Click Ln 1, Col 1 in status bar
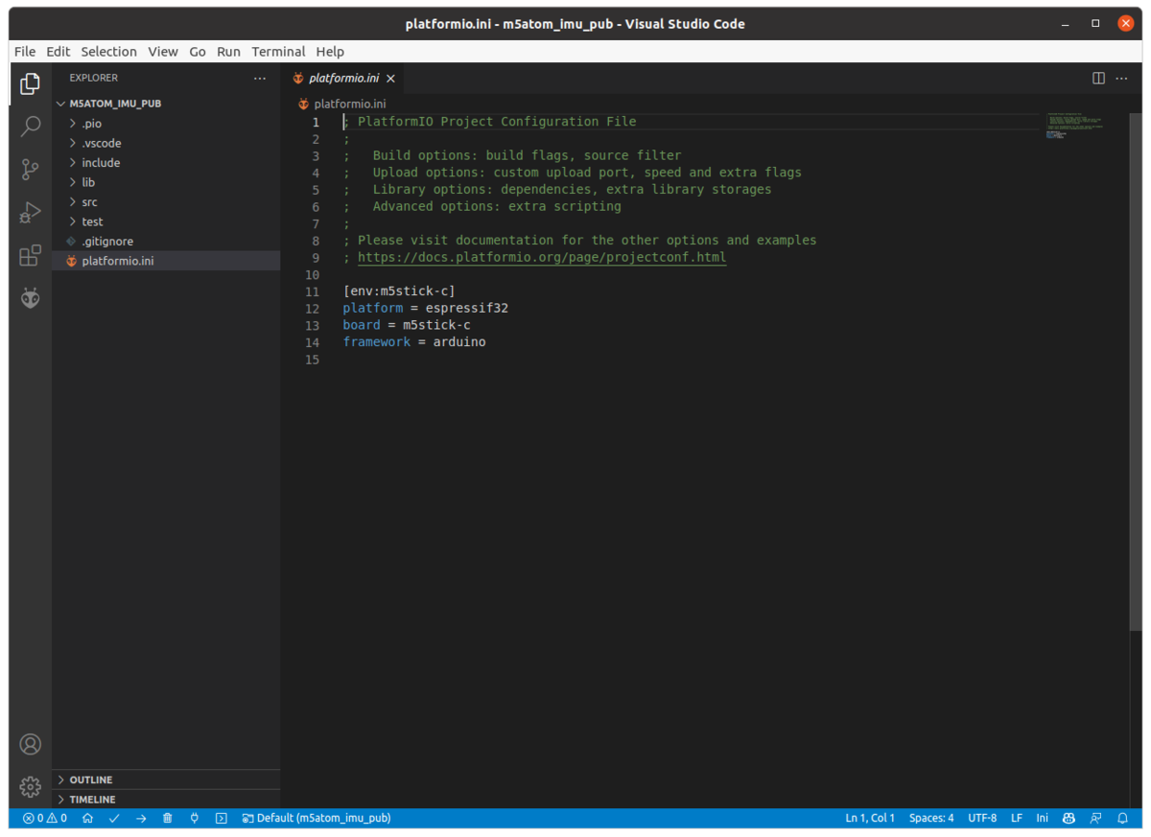The height and width of the screenshot is (837, 1151). click(x=870, y=818)
